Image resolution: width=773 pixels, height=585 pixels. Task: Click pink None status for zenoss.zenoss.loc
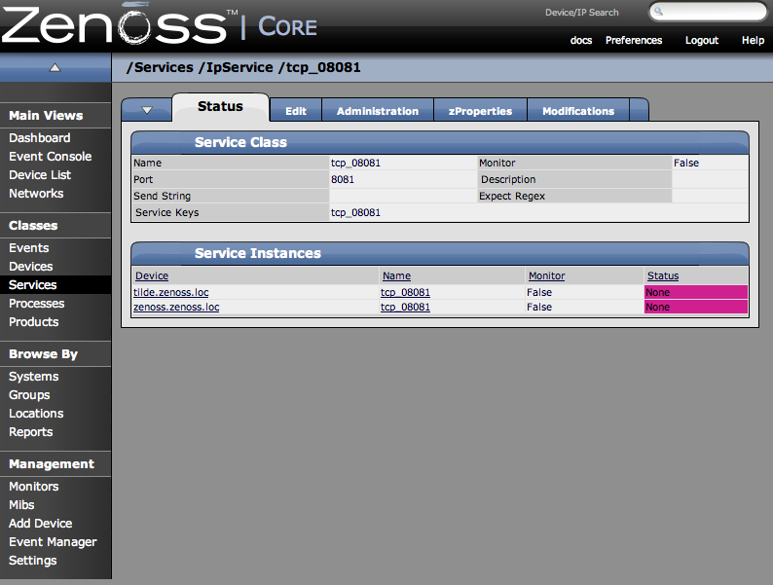pyautogui.click(x=695, y=307)
